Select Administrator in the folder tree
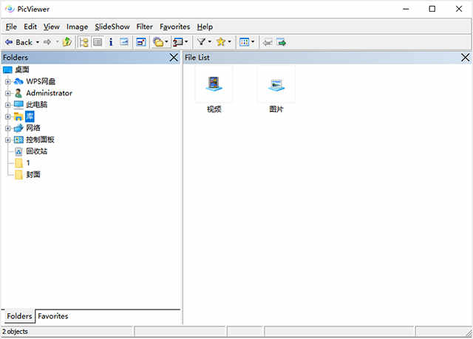 tap(50, 93)
